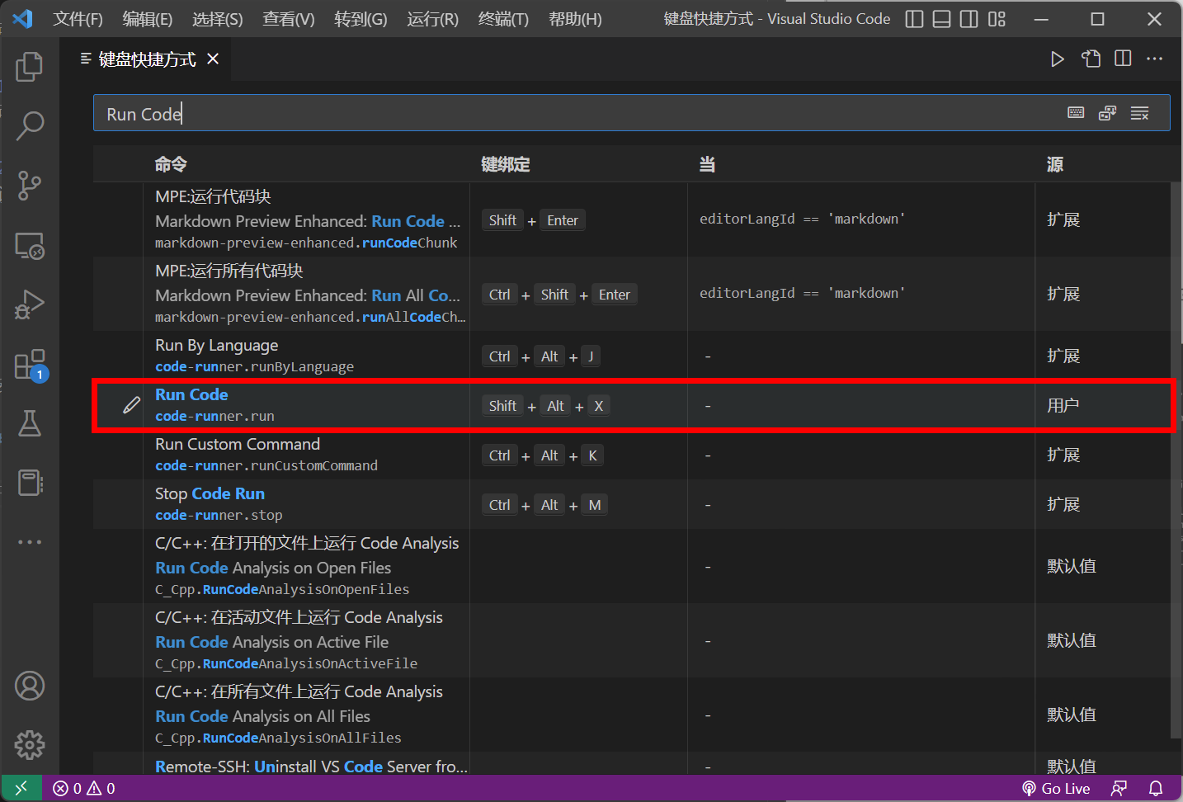This screenshot has height=802, width=1183.
Task: Click the edit pencil icon on Run Code row
Action: point(131,405)
